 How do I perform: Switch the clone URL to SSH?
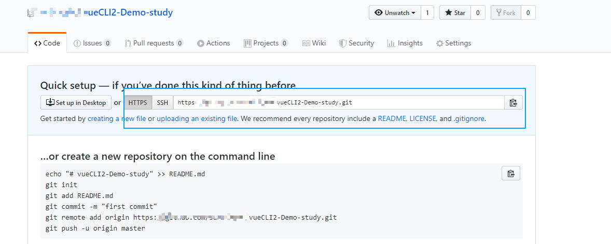(162, 102)
